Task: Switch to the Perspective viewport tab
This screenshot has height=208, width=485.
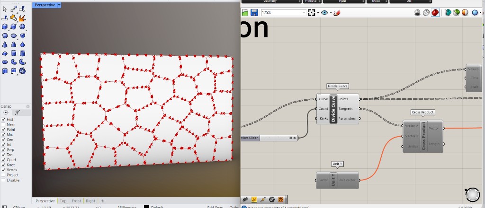Action: click(x=45, y=201)
